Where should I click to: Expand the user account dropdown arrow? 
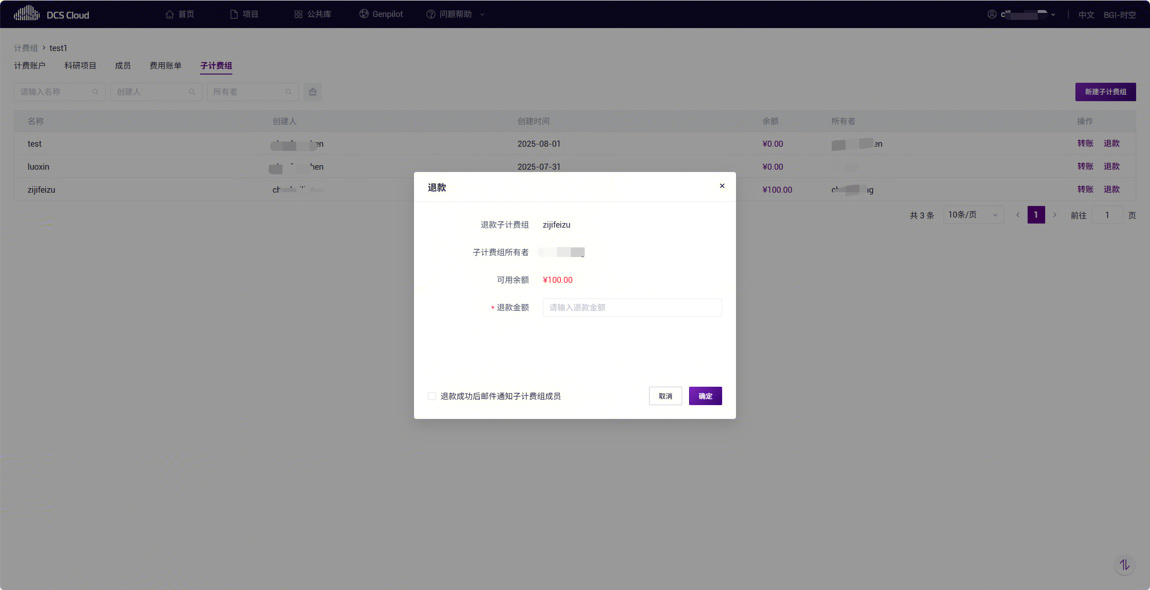coord(1053,15)
